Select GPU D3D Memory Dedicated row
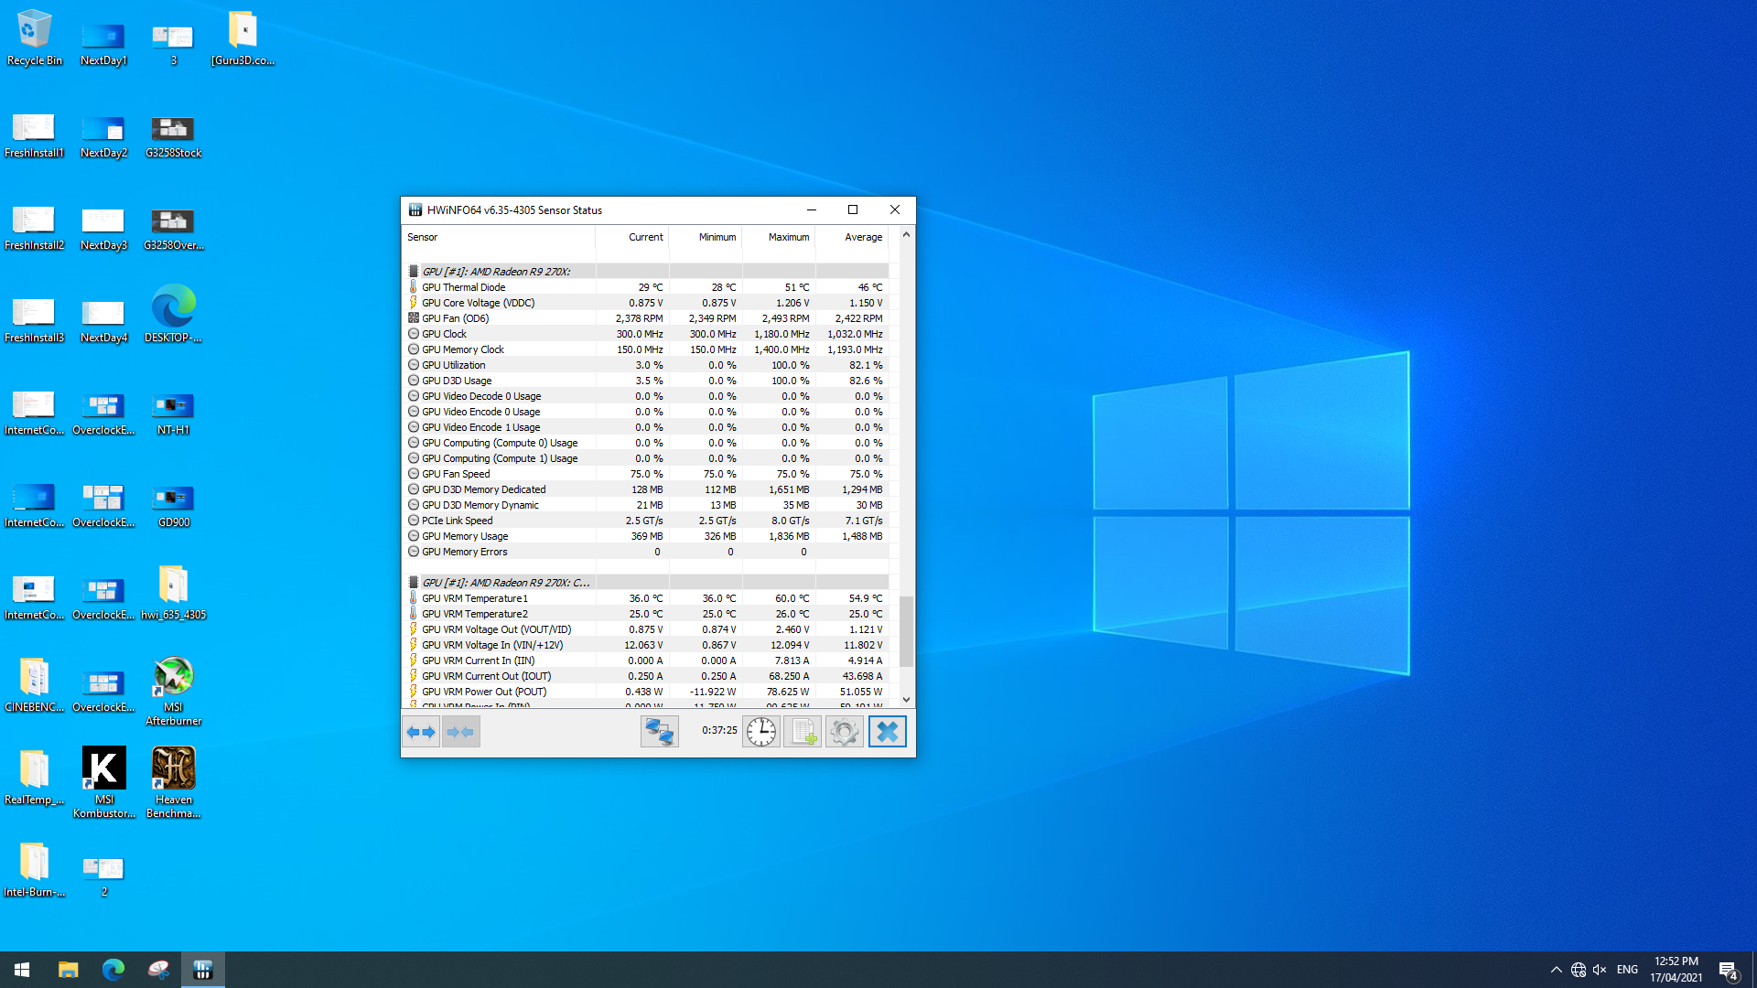The height and width of the screenshot is (988, 1757). (x=646, y=489)
